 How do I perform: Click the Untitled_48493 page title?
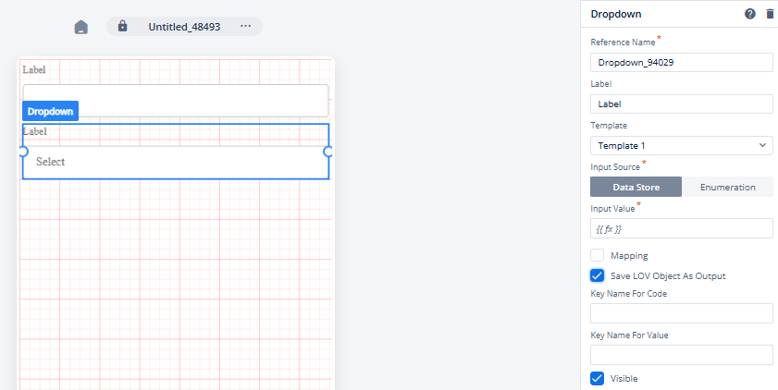[184, 27]
